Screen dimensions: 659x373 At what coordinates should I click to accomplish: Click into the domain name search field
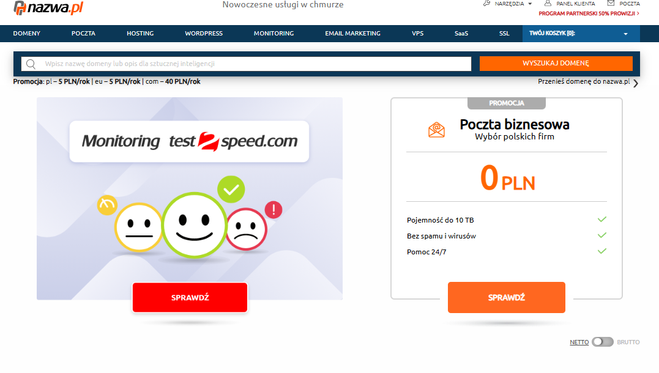coord(247,64)
